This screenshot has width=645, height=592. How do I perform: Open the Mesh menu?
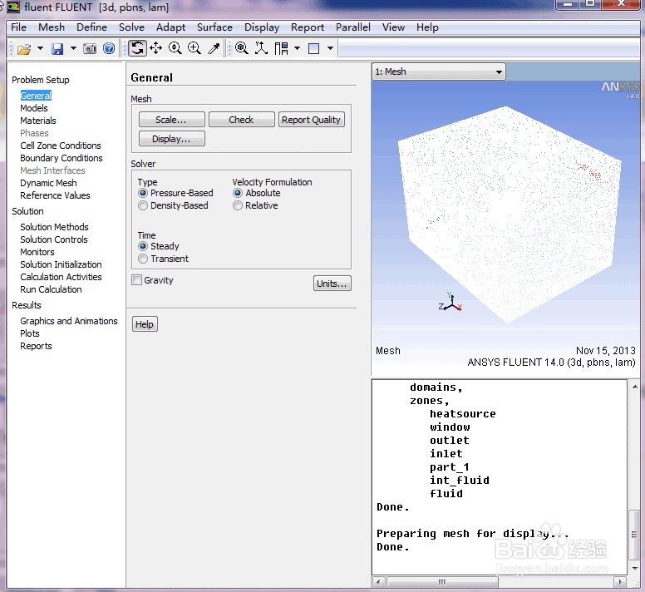coord(52,27)
